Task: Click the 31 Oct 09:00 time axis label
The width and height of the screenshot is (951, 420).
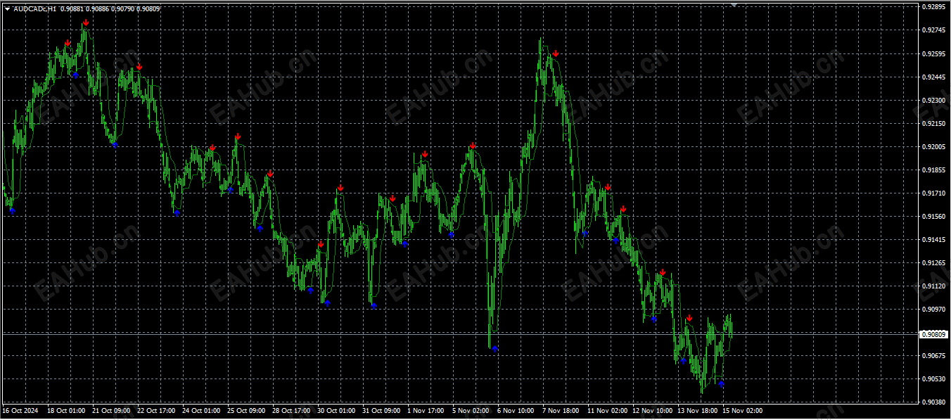Action: 381,410
